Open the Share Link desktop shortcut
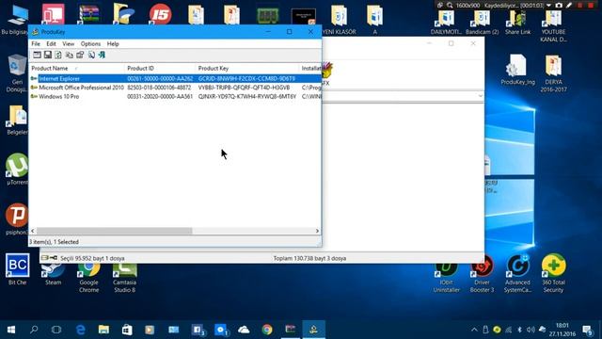The height and width of the screenshot is (339, 602). (x=517, y=22)
